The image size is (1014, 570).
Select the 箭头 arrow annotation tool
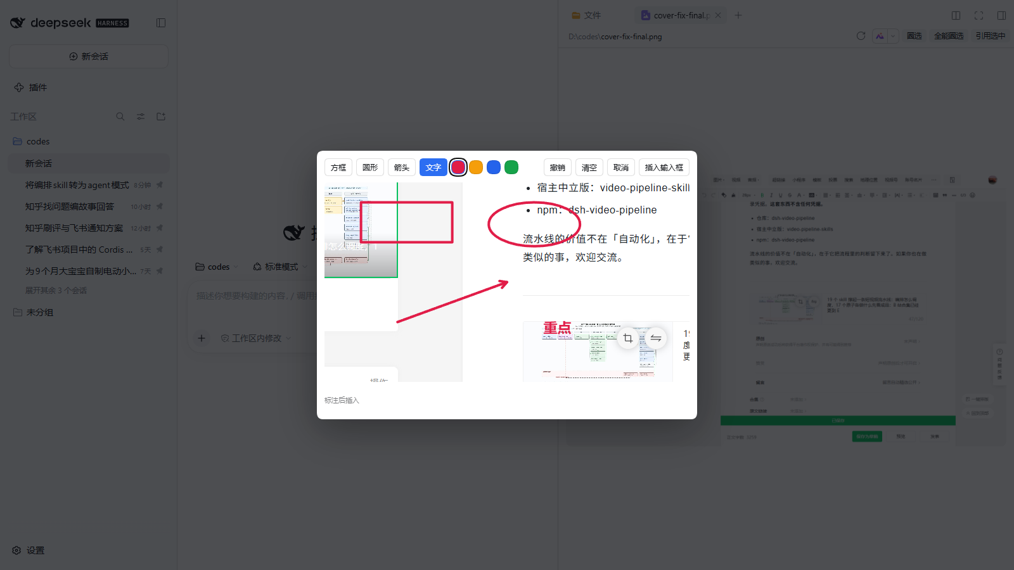(402, 167)
